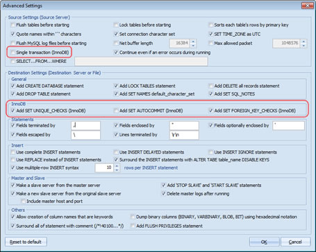Click the Fields terminated by input box

click(x=85, y=125)
